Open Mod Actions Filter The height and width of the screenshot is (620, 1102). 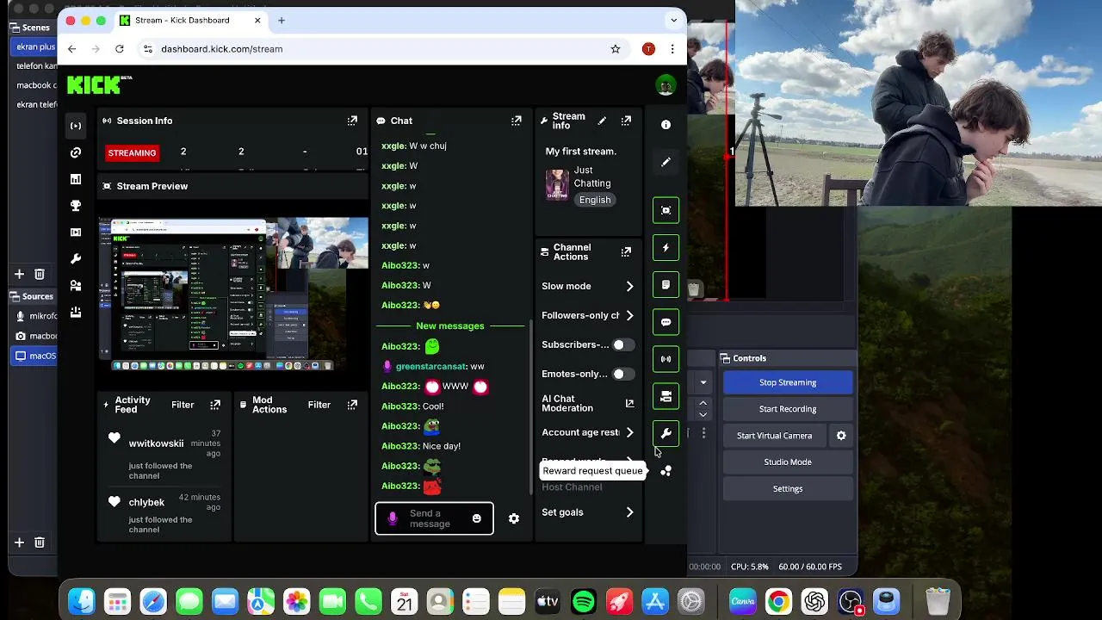[x=319, y=405]
